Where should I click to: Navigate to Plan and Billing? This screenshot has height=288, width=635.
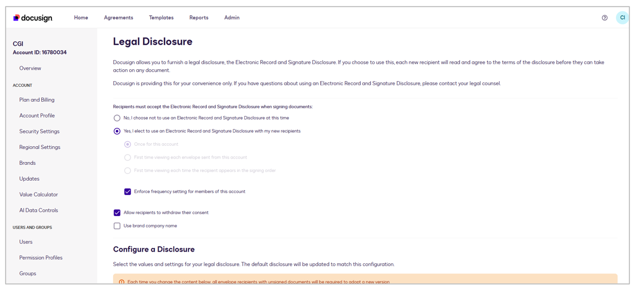coord(37,100)
